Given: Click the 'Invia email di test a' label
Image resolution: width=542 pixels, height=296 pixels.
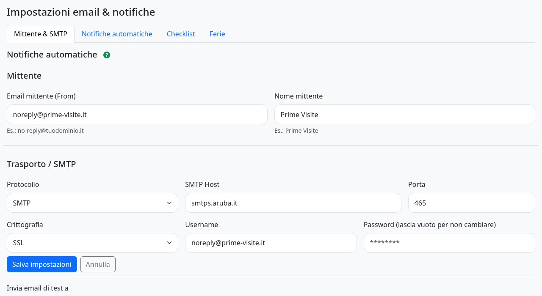Looking at the screenshot, I should point(38,288).
